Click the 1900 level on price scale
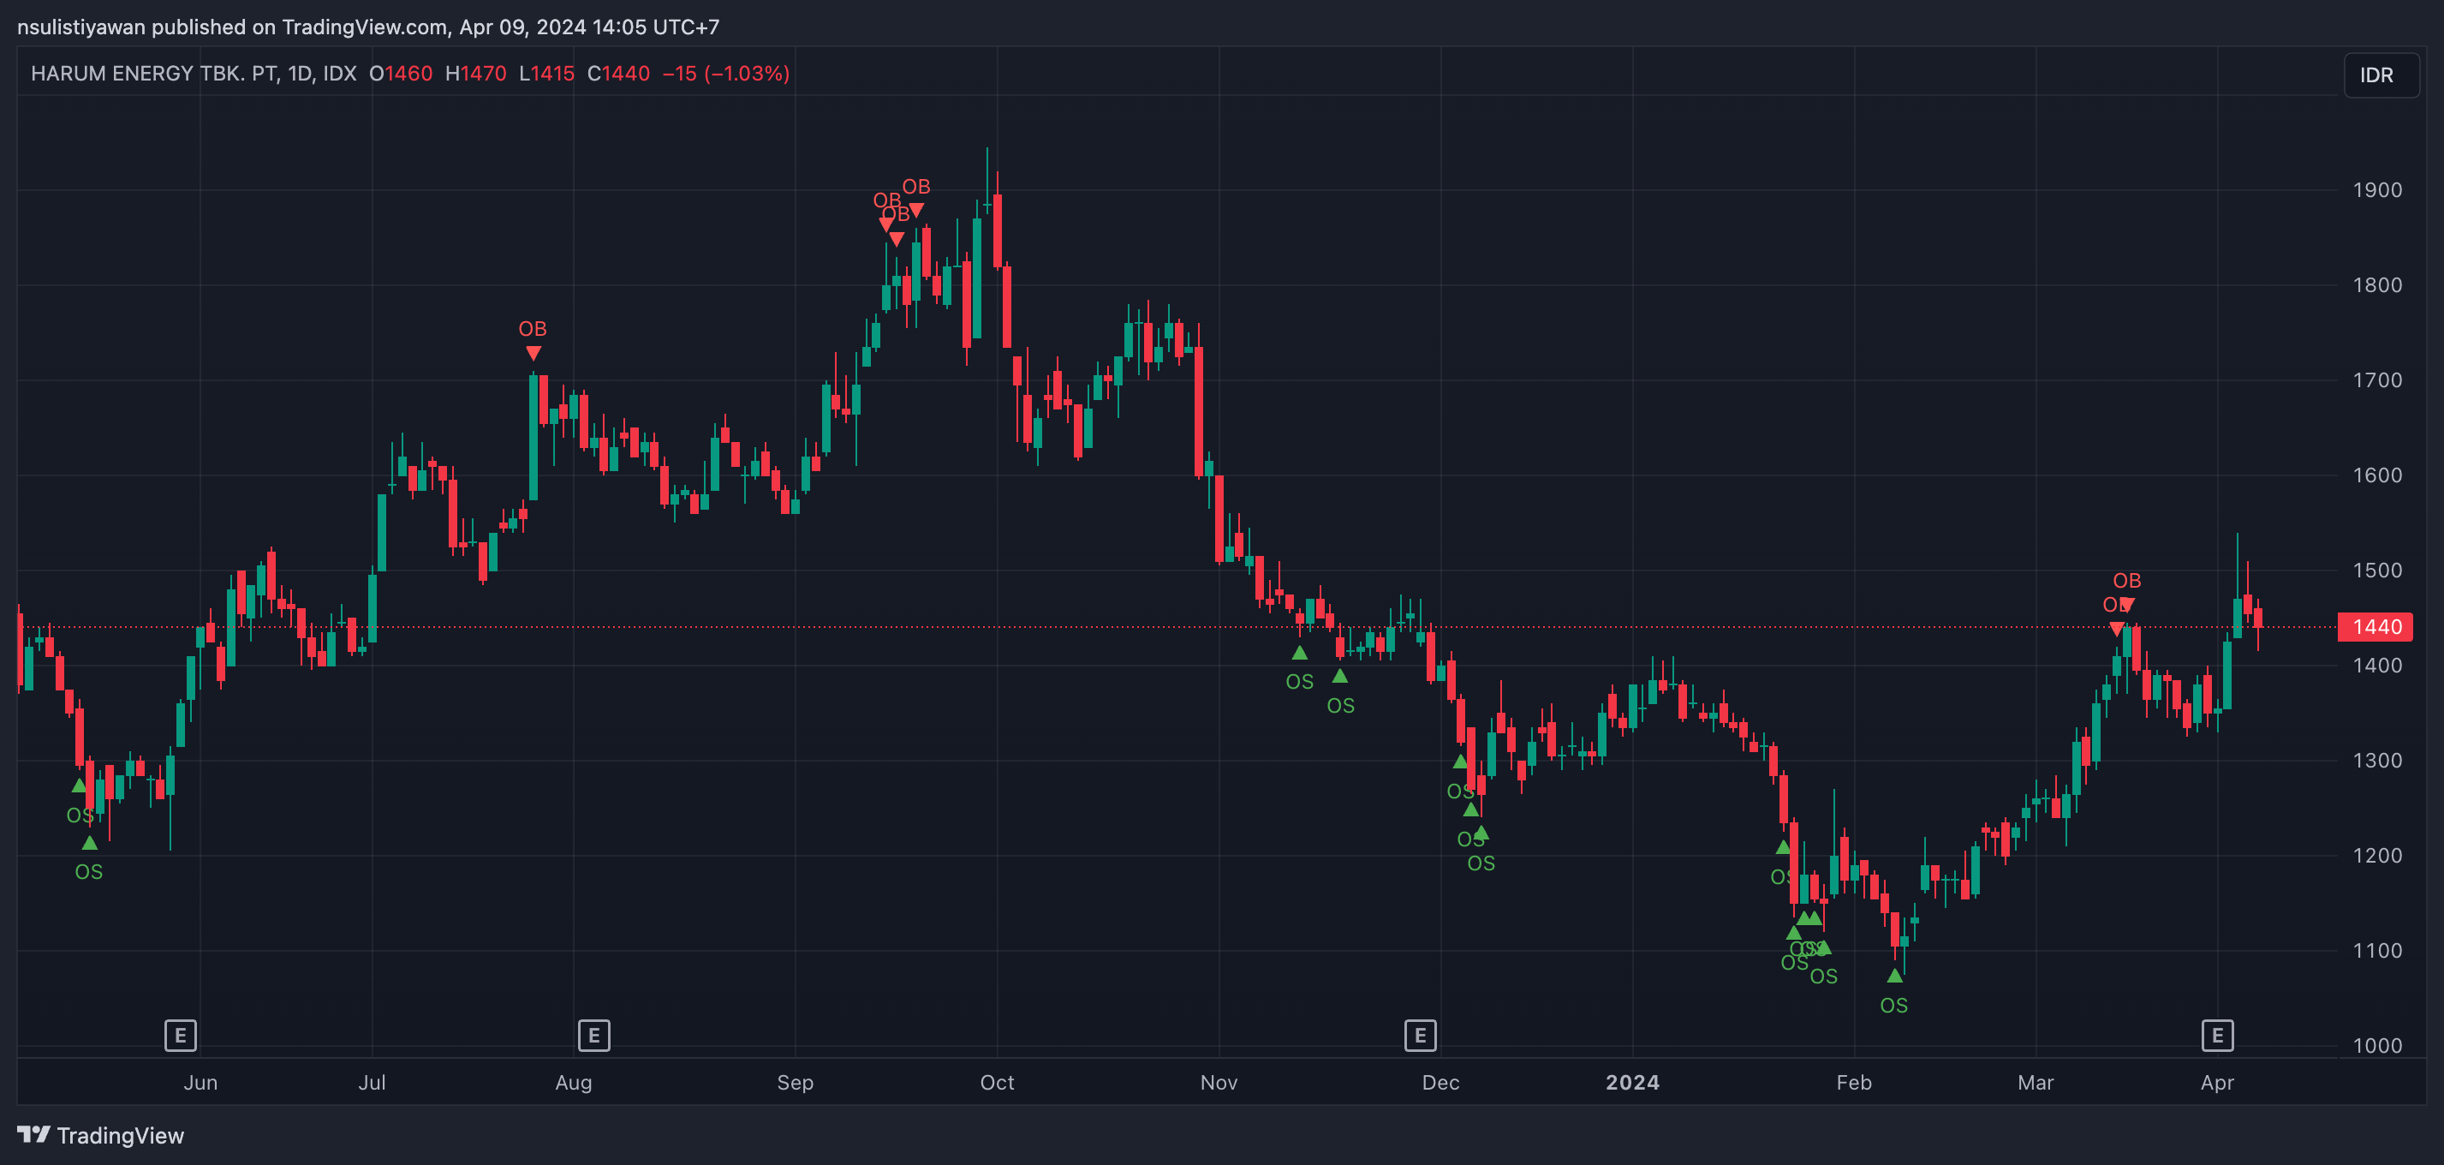 2376,189
